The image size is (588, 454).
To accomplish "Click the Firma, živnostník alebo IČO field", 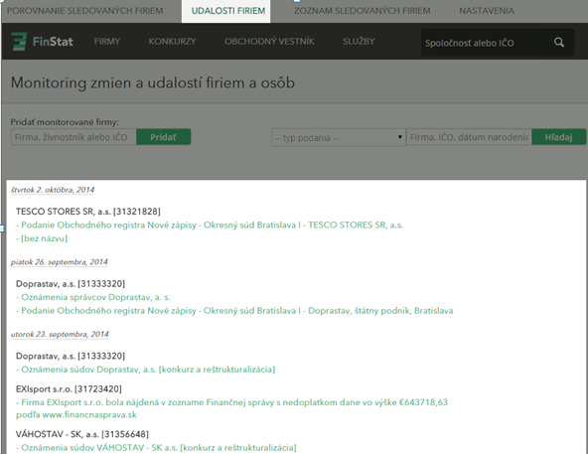I will point(73,137).
